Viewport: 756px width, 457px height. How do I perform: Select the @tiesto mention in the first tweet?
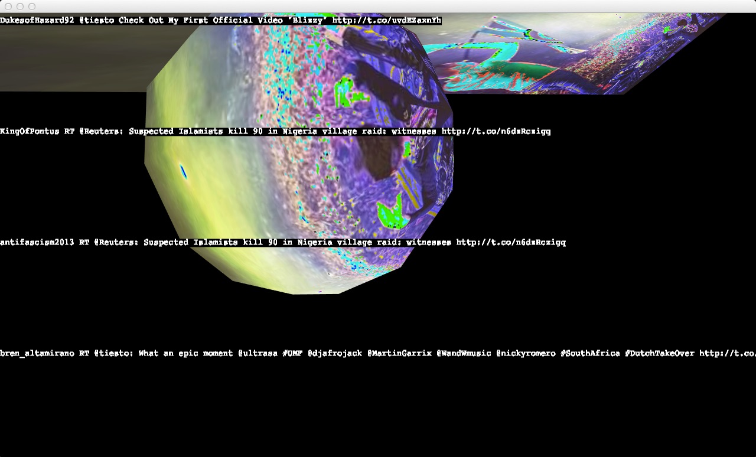pos(96,21)
